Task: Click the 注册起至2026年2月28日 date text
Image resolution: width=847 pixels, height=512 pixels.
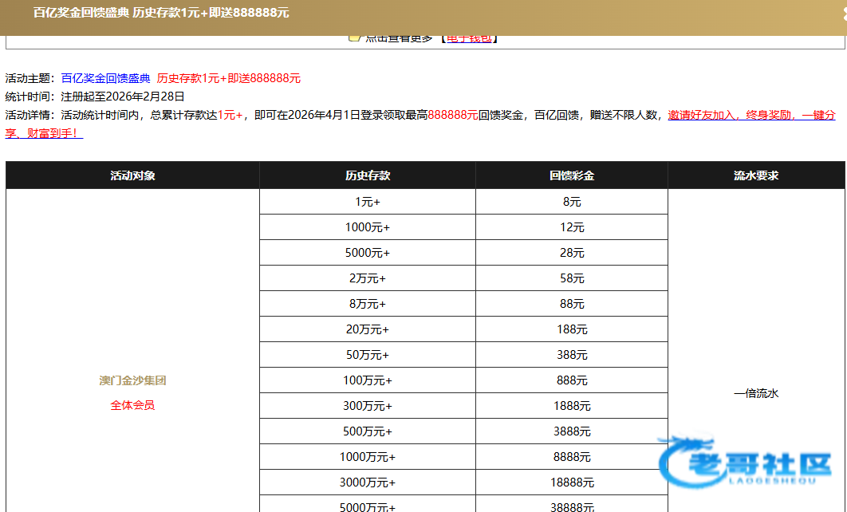Action: (x=123, y=96)
